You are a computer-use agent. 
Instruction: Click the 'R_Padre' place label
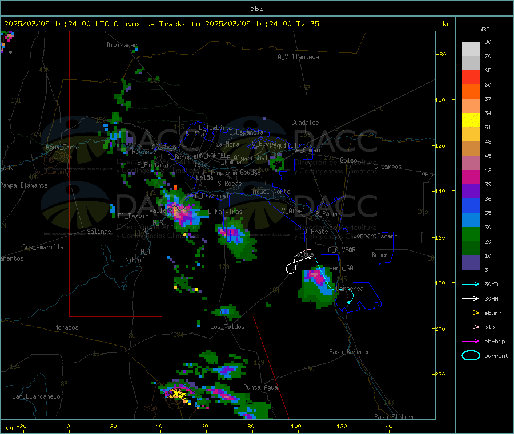327,214
